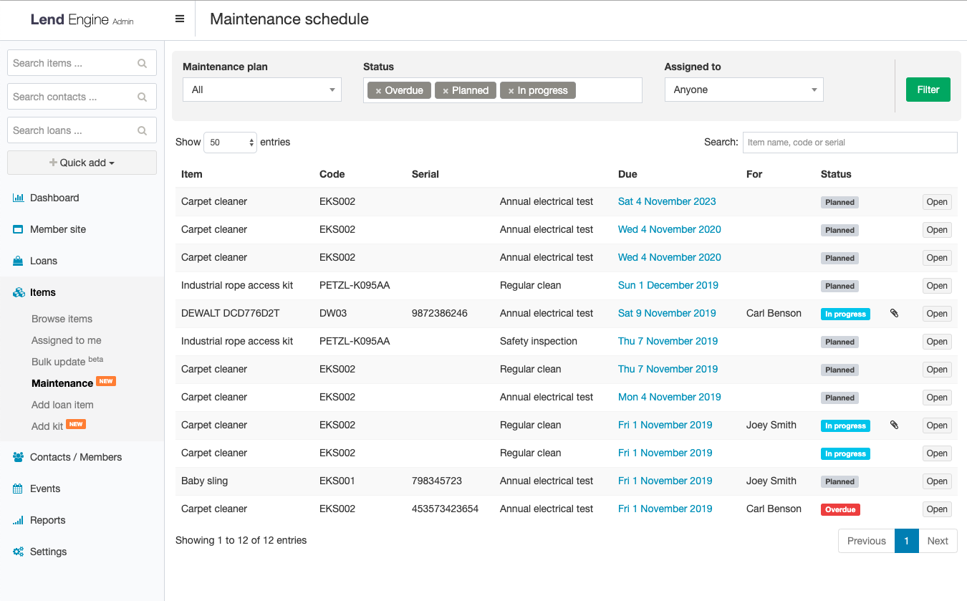Click the search loans magnifier icon
The width and height of the screenshot is (967, 601).
[142, 130]
